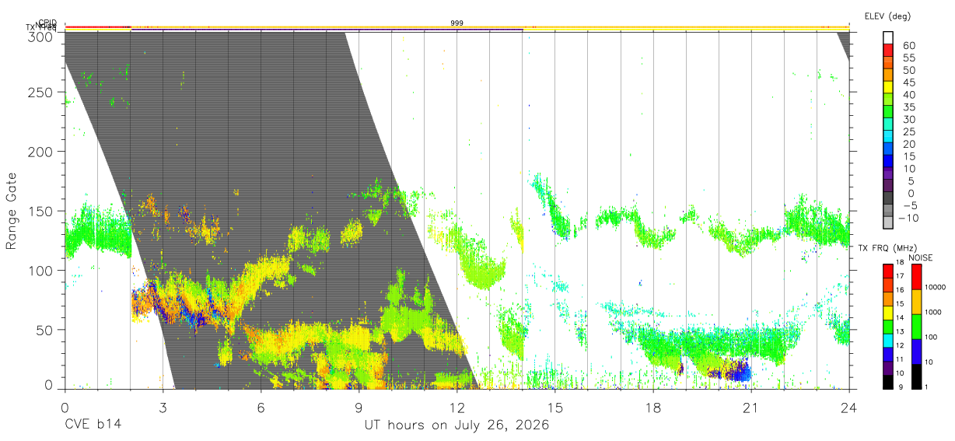955x441 pixels.
Task: Click the red segment of the ELEV colorbar
Action: click(888, 51)
